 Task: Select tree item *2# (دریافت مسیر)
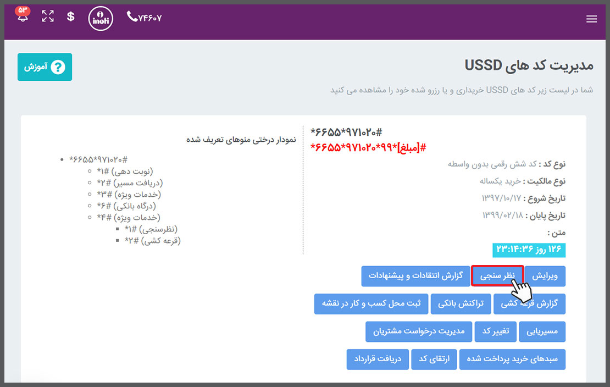(x=130, y=183)
